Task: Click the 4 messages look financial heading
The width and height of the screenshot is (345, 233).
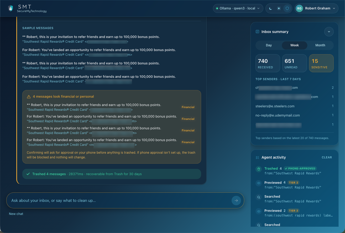Action: coord(63,97)
